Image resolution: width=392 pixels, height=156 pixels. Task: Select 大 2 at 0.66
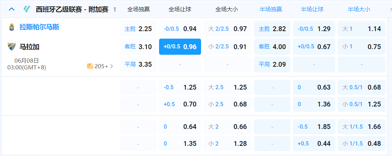(x=227, y=127)
